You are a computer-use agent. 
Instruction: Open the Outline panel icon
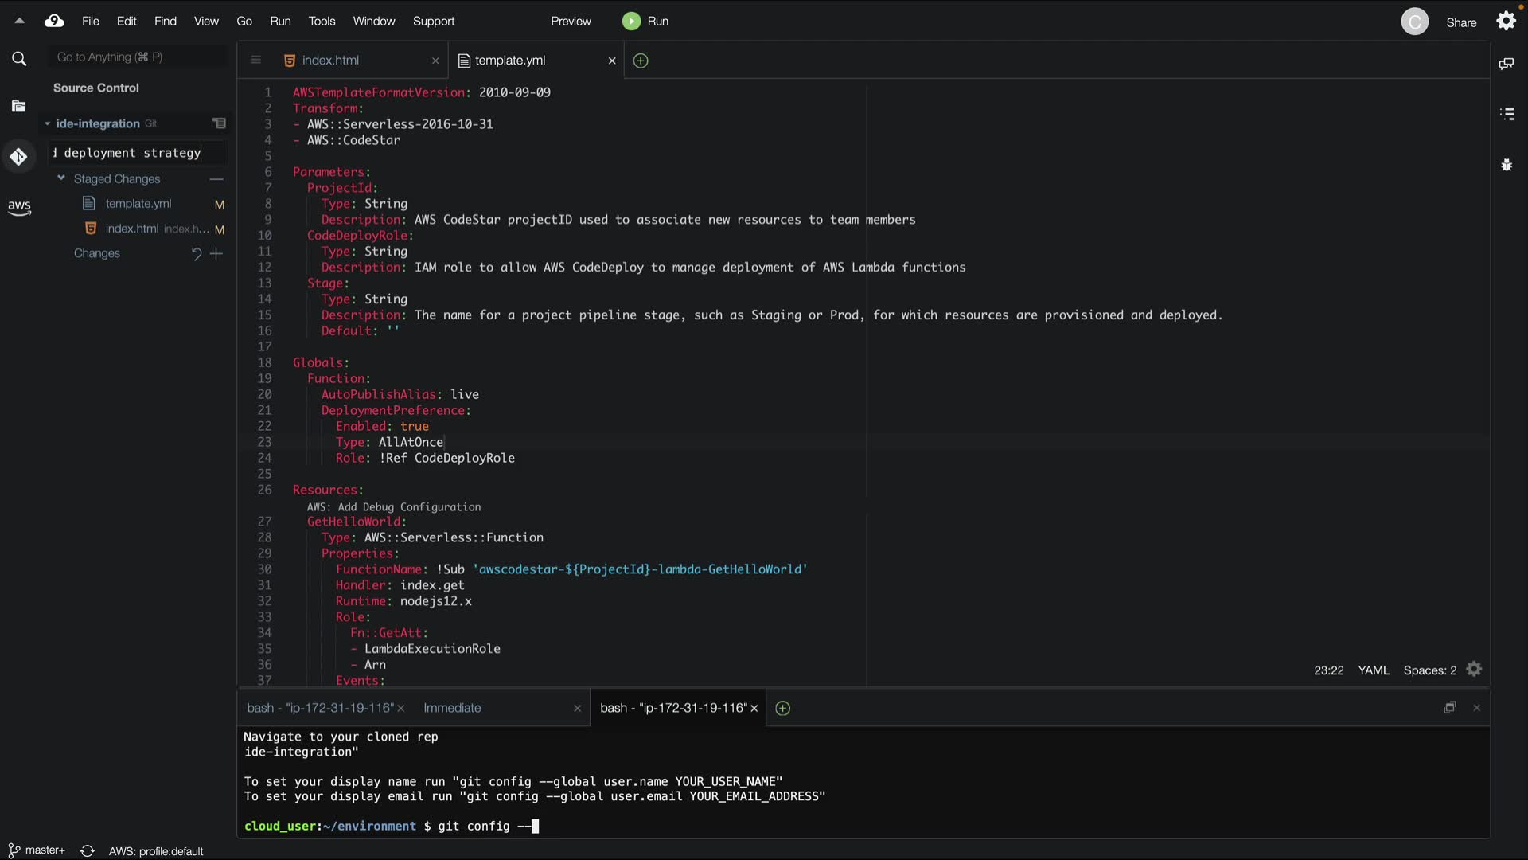click(x=1507, y=114)
